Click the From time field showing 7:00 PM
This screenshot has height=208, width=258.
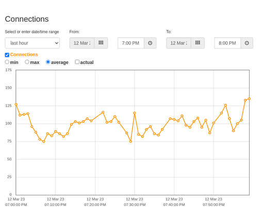(131, 43)
